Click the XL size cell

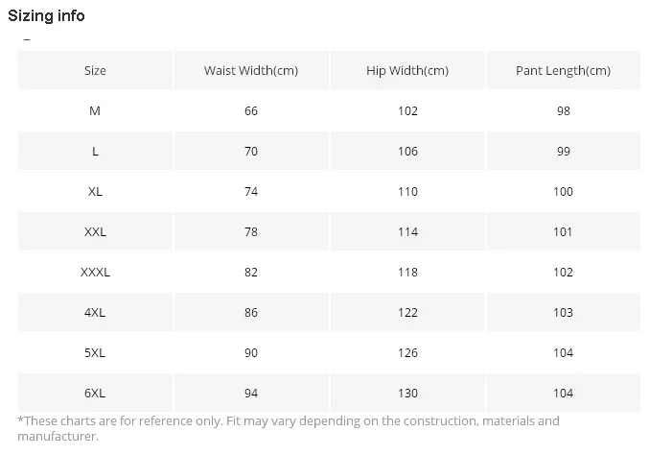pyautogui.click(x=95, y=191)
